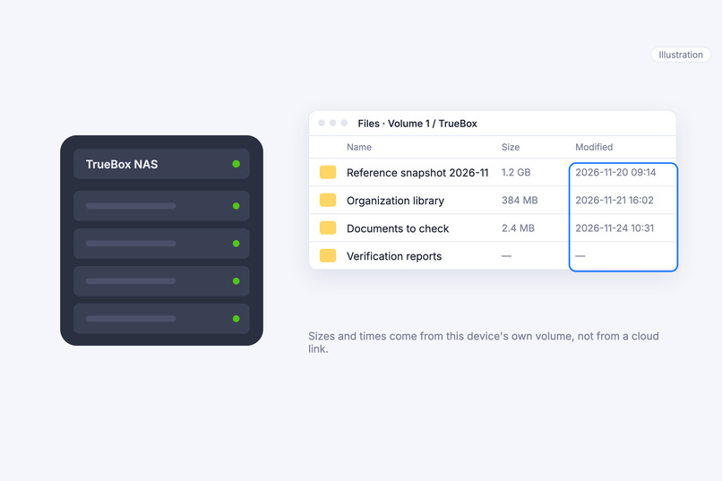
Task: Click the window title 'Files · Volume 1 / TrueBox'
Action: (417, 124)
